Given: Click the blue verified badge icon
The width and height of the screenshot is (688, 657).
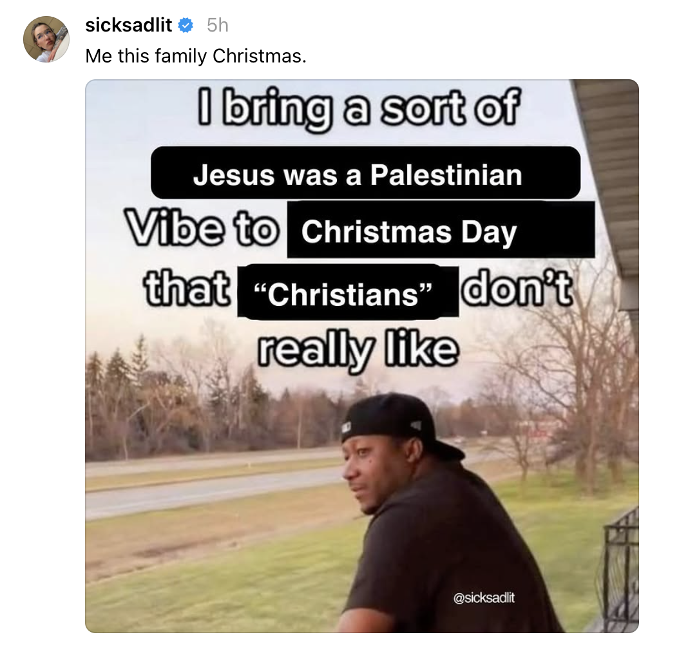Looking at the screenshot, I should click(x=186, y=25).
